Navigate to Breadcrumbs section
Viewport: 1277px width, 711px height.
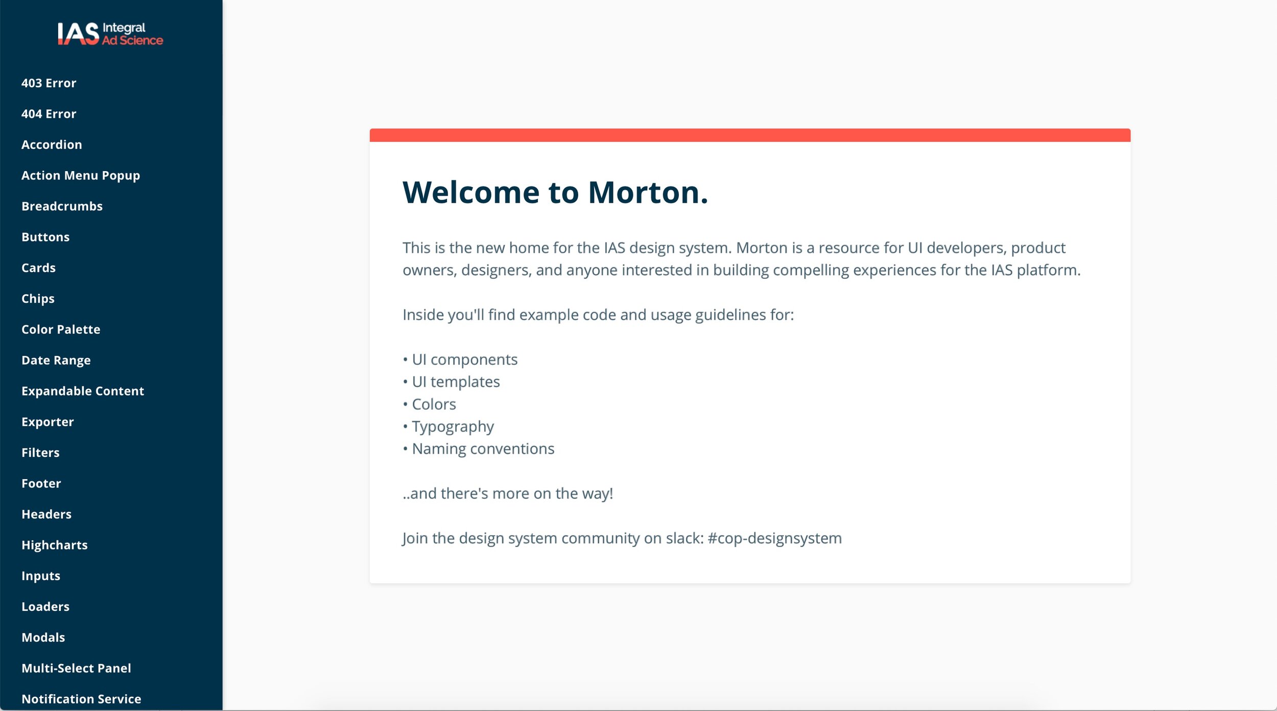(62, 206)
